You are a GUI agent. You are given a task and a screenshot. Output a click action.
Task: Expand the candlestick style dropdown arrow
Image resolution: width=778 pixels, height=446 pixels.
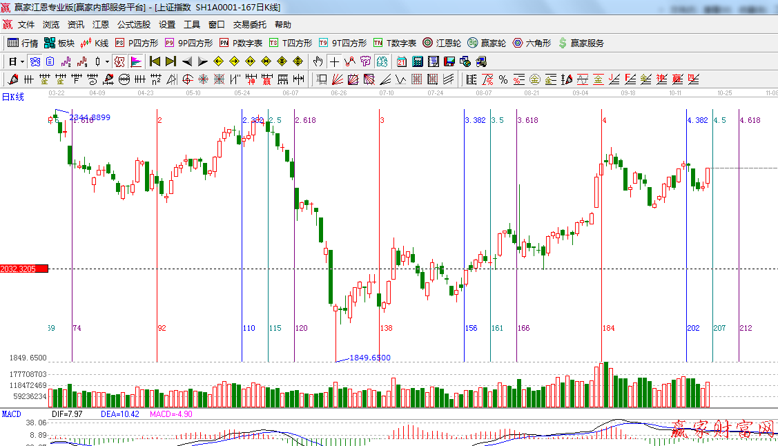click(107, 61)
